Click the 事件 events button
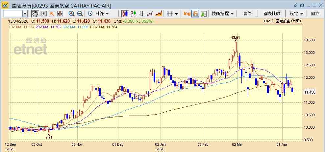 point(247,14)
